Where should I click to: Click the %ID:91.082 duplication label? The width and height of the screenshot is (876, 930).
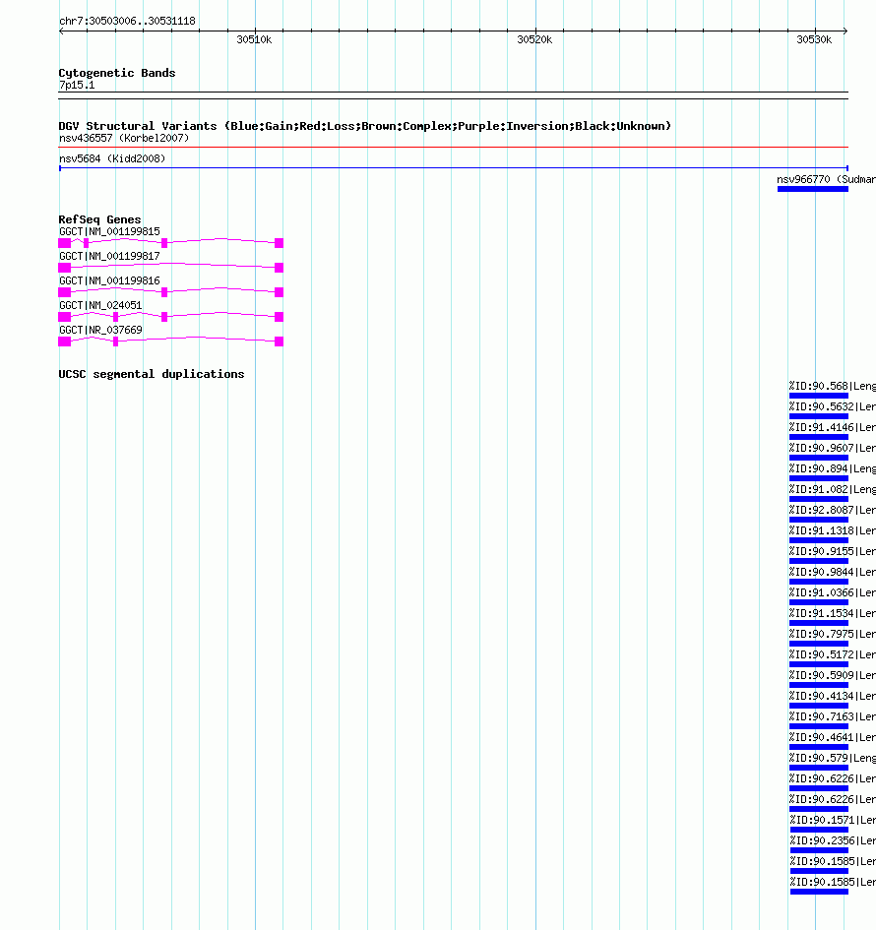pyautogui.click(x=832, y=489)
